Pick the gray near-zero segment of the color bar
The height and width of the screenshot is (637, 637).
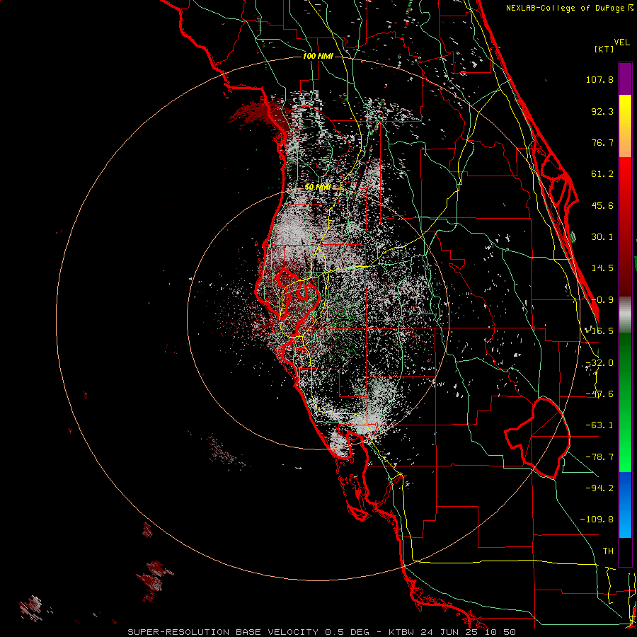pos(625,315)
